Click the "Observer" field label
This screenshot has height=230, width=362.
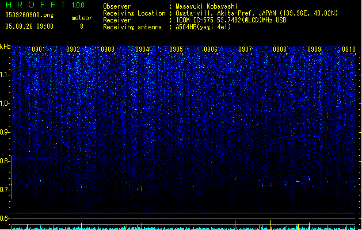click(x=117, y=6)
